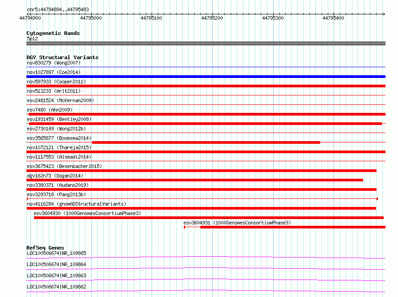
Task: Select variant esv3293718 (Pang2013b) label
Action: coord(56,194)
